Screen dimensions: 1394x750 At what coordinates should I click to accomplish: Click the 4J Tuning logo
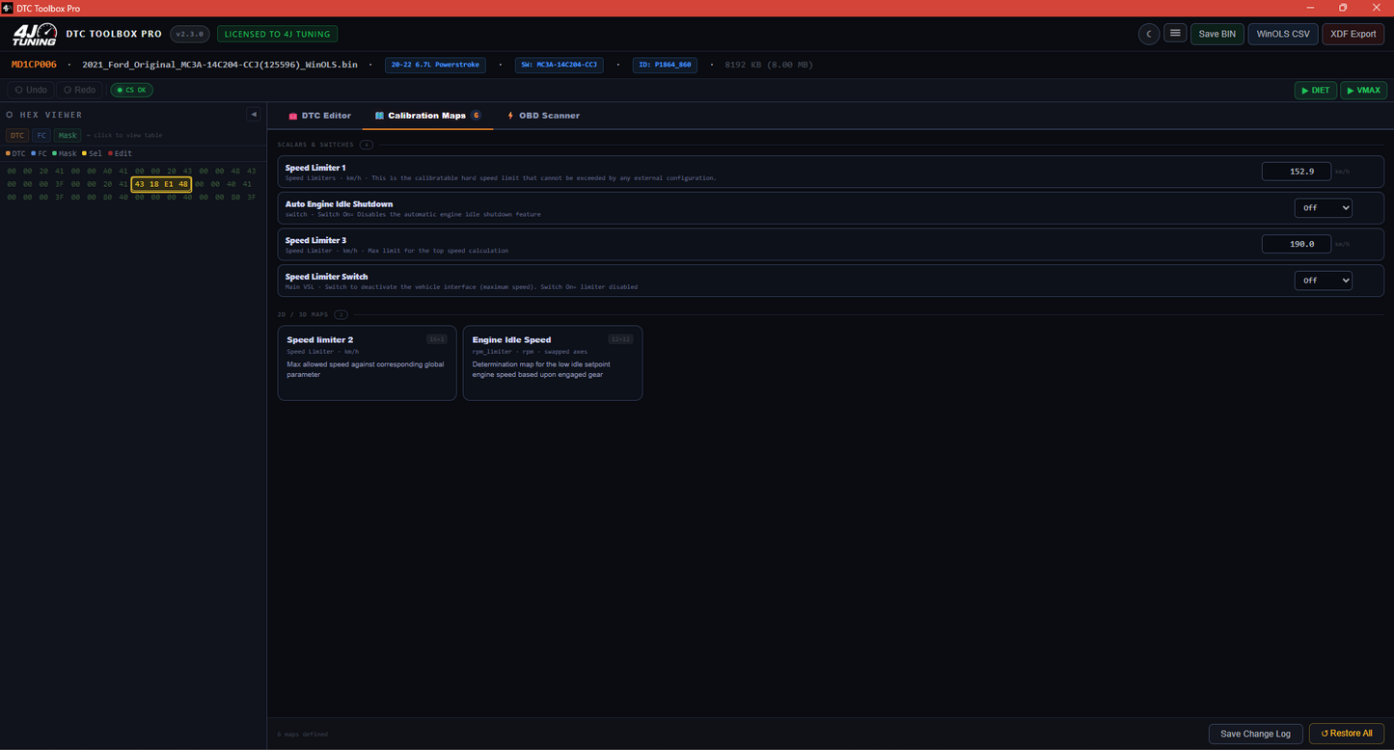pyautogui.click(x=33, y=35)
